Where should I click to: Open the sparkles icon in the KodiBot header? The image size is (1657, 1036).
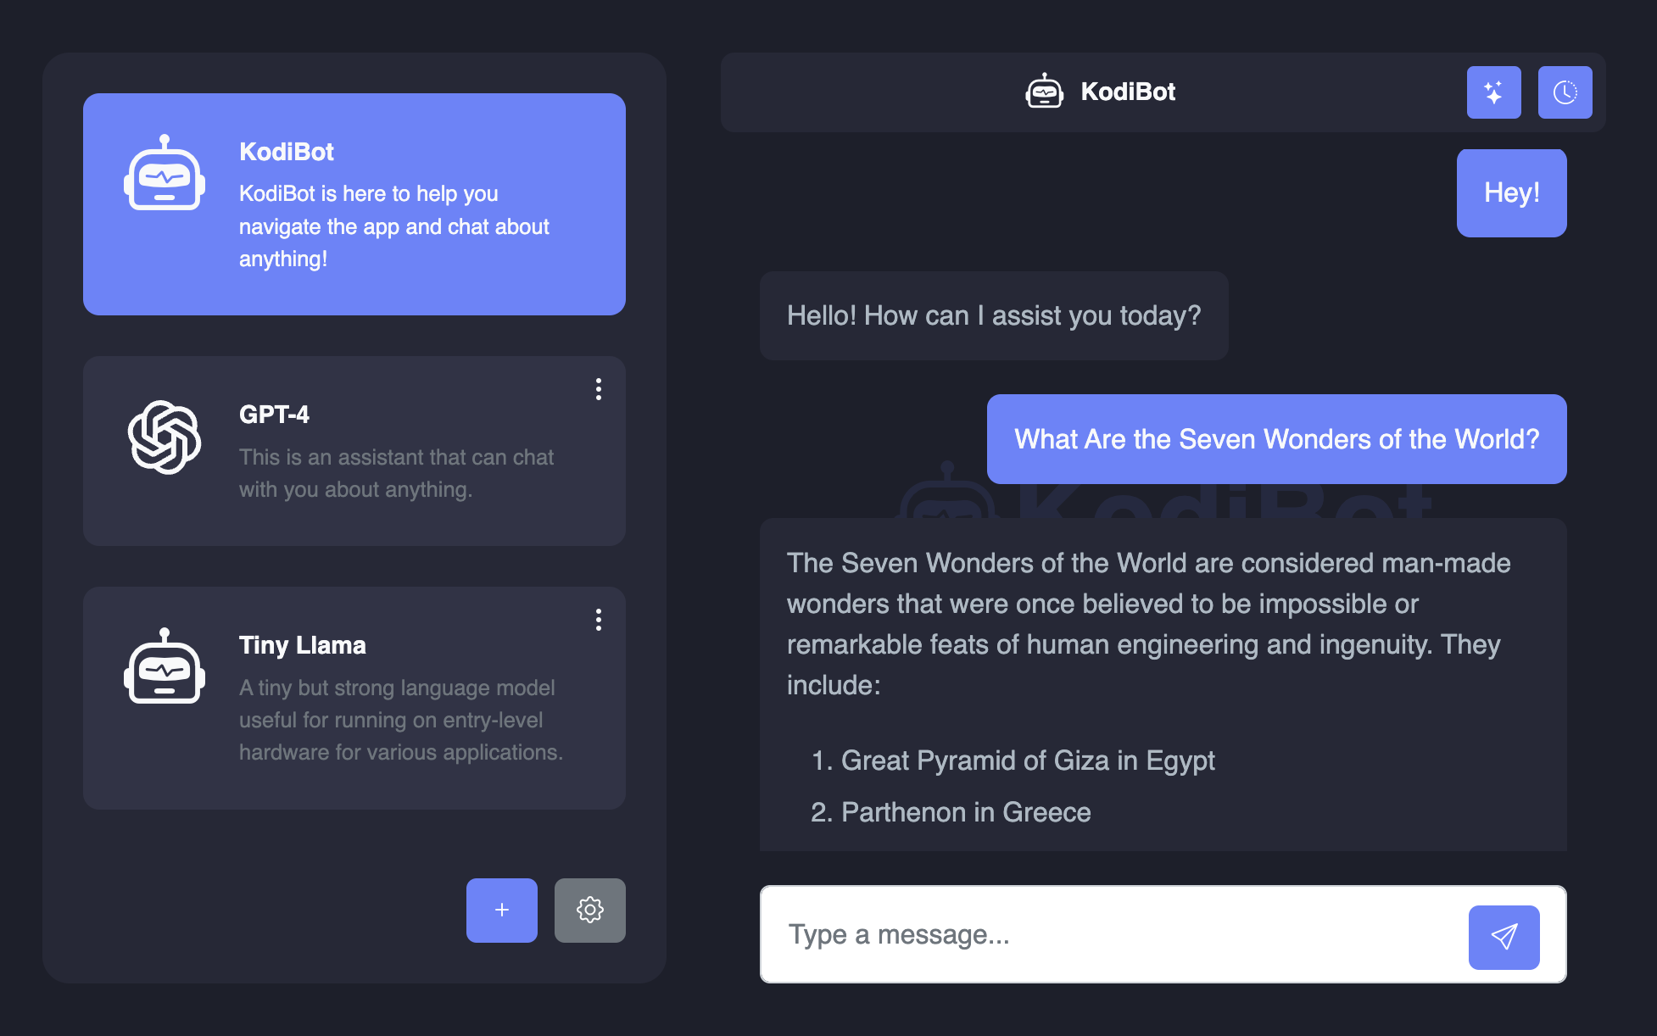pyautogui.click(x=1493, y=92)
